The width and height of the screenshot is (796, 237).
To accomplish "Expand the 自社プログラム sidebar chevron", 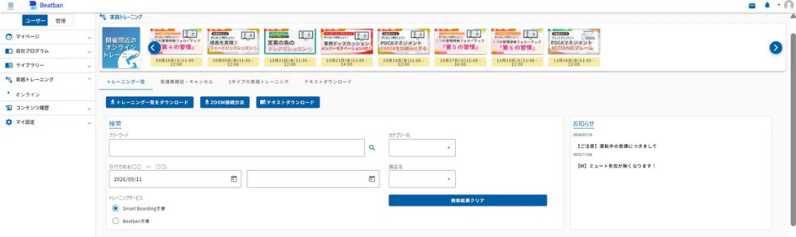I will tap(89, 51).
